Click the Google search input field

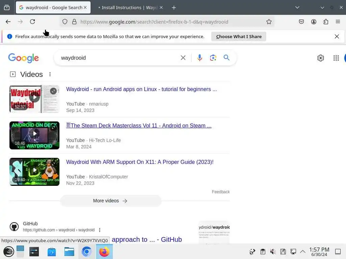[119, 58]
